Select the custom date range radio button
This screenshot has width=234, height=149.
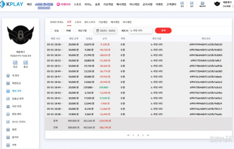coord(90,30)
